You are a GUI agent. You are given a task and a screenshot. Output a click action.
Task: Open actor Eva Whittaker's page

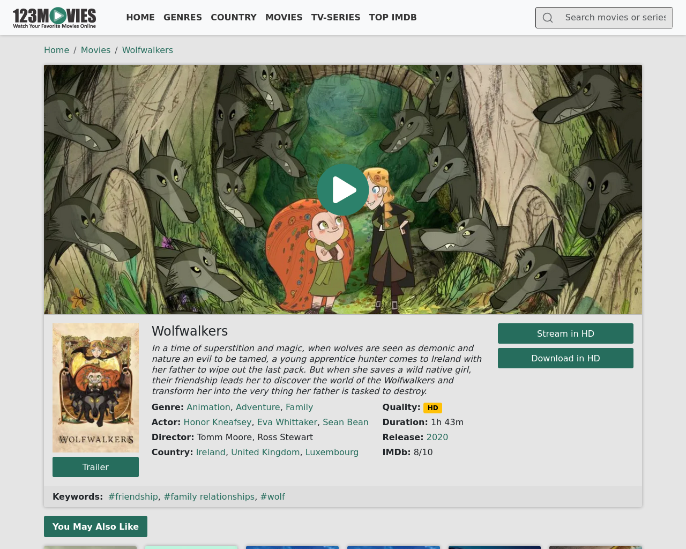[x=287, y=422]
